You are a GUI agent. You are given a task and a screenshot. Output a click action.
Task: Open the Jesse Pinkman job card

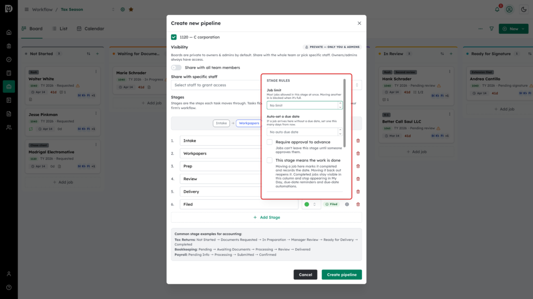(63, 121)
